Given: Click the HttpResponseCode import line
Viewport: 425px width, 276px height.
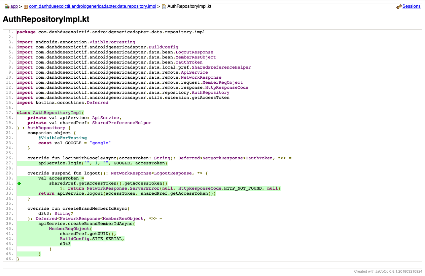Looking at the screenshot, I should coord(133,88).
